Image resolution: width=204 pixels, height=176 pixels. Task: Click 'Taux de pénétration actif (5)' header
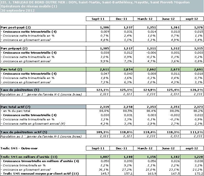(24, 132)
